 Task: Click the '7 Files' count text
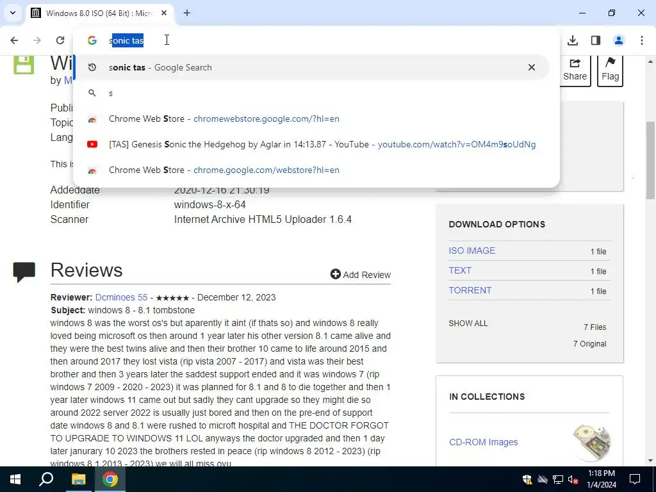coord(594,327)
